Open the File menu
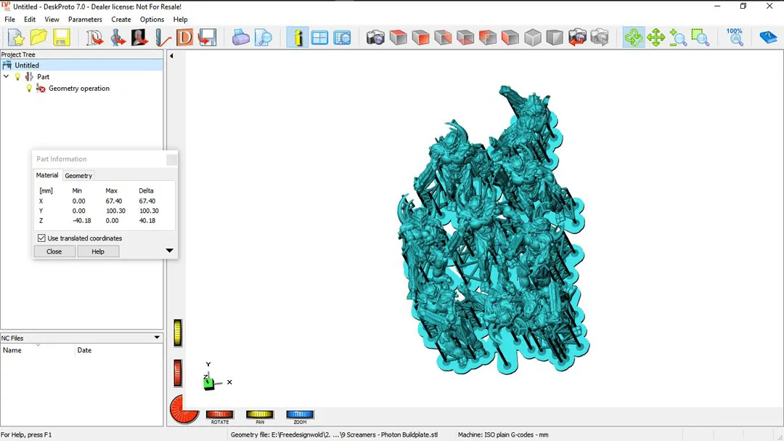784x441 pixels. click(9, 20)
